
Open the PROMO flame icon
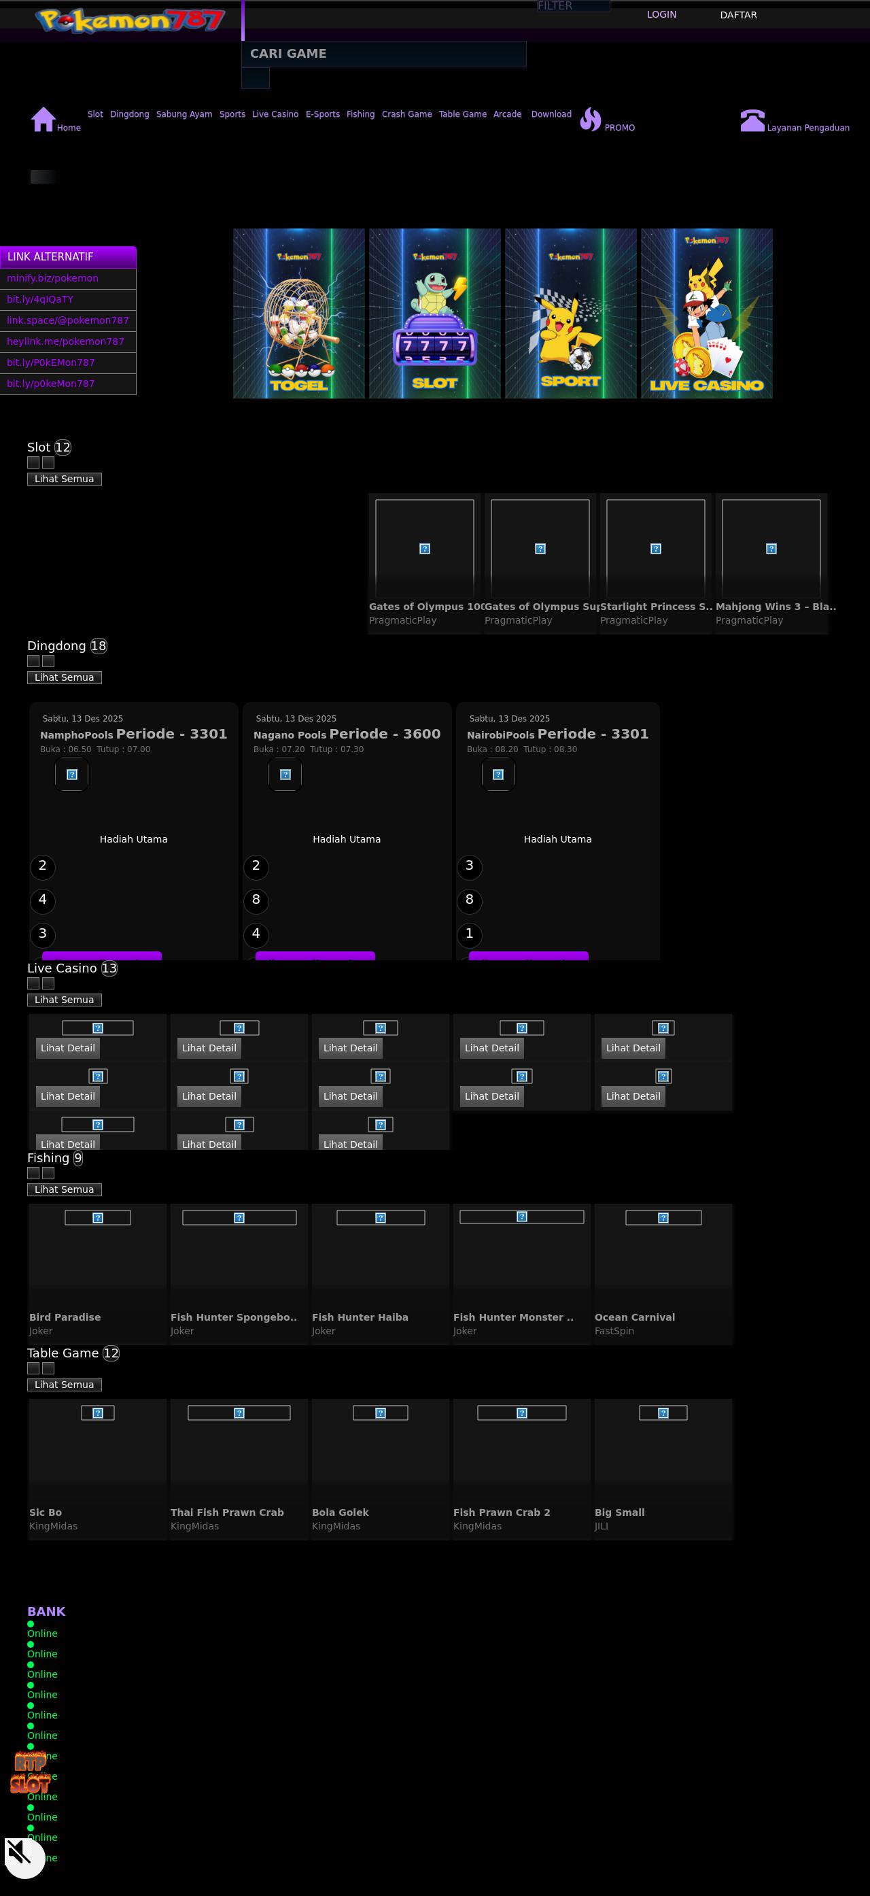590,119
